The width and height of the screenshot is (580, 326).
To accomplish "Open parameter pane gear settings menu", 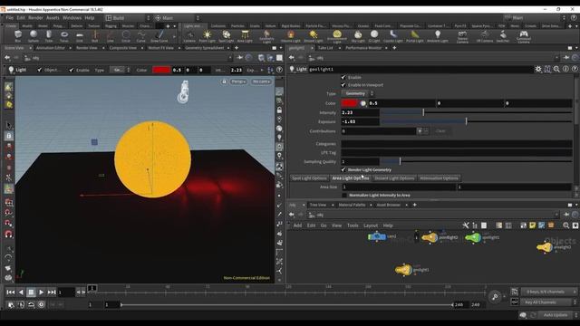I will (x=538, y=69).
